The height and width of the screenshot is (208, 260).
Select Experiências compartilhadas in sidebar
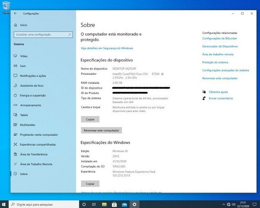click(38, 145)
